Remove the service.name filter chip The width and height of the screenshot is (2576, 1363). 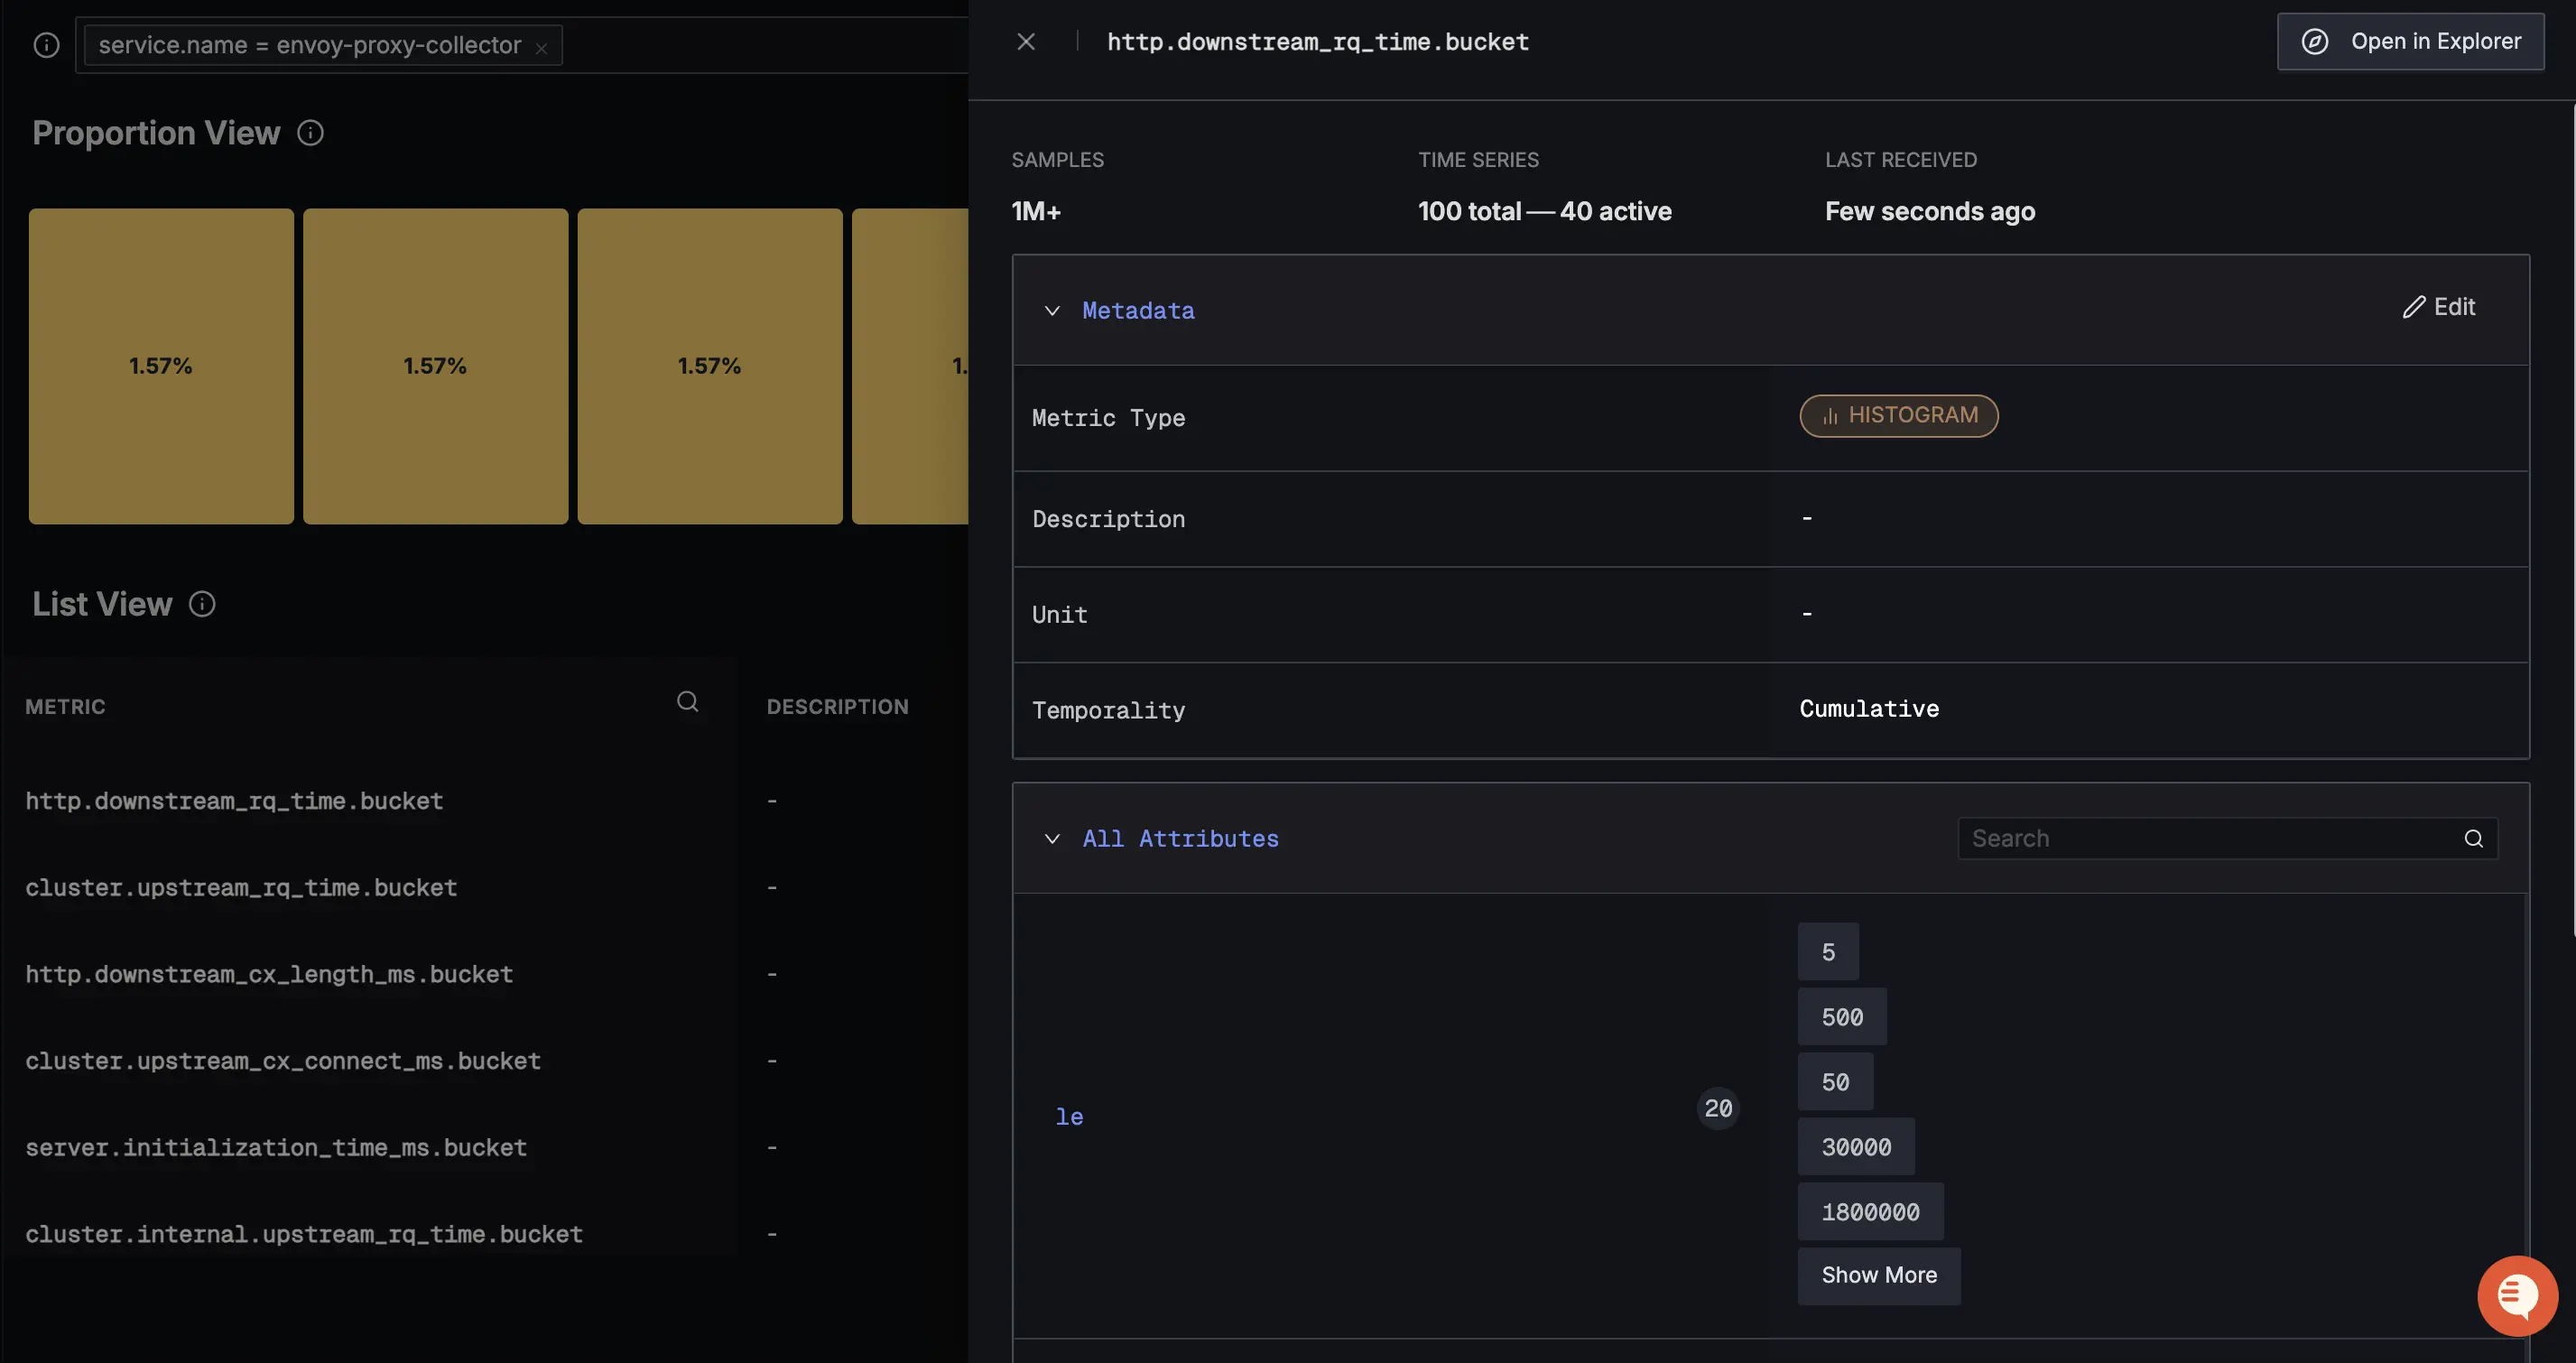[542, 46]
